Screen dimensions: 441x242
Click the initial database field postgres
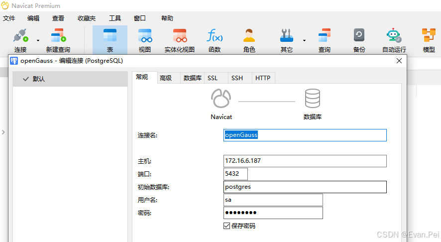(305, 187)
